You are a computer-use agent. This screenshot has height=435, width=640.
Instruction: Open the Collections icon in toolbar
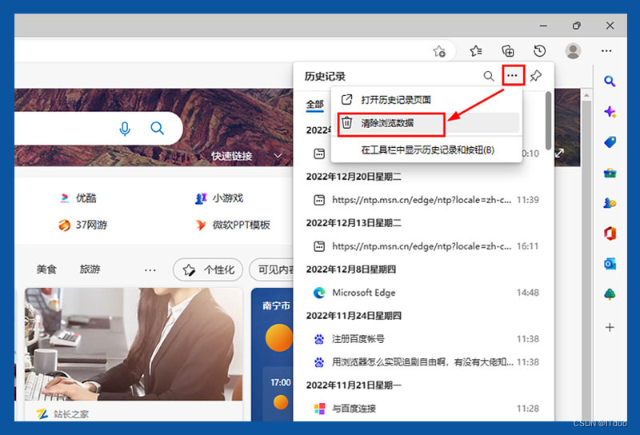coord(507,51)
